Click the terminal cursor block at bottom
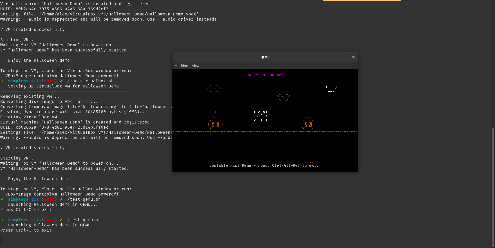Screen dimensions: 495x248 (2, 241)
